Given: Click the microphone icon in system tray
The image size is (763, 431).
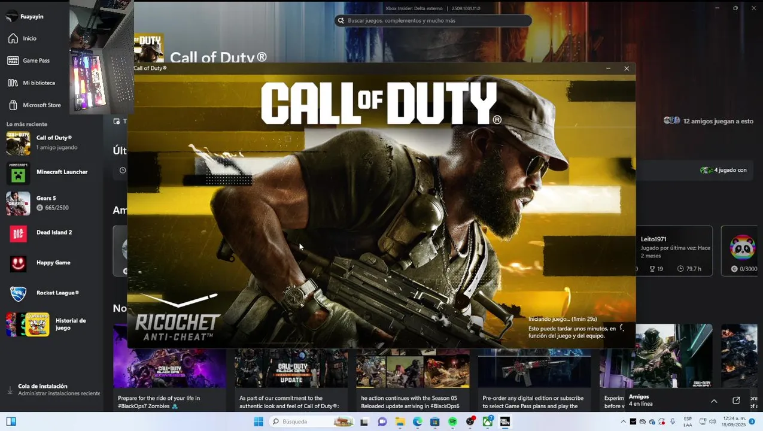Looking at the screenshot, I should tap(672, 421).
